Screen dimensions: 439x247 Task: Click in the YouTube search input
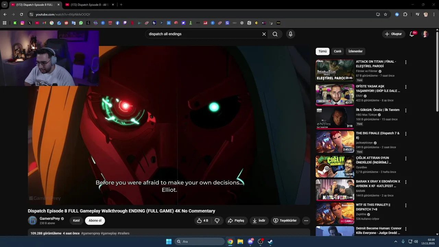pos(203,34)
